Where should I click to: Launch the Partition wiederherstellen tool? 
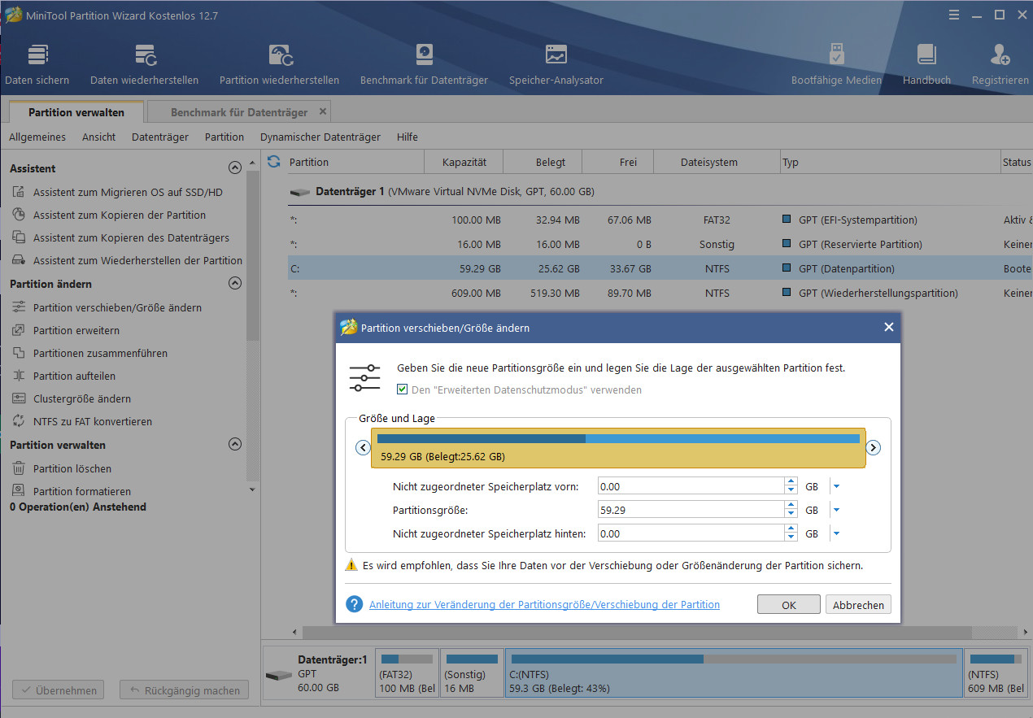click(x=279, y=55)
